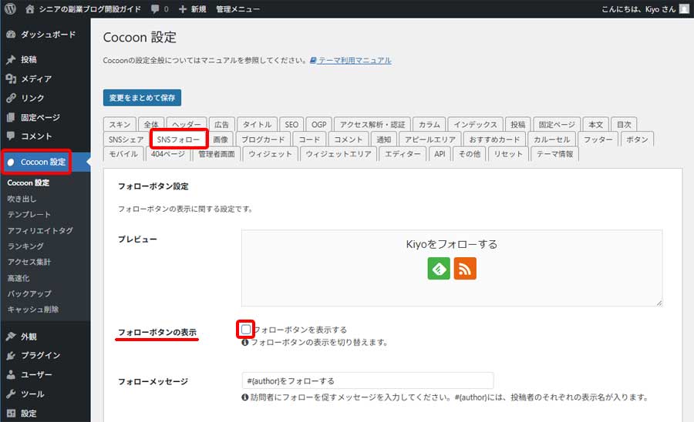The image size is (694, 422).
Task: Select the API tab
Action: tap(440, 154)
